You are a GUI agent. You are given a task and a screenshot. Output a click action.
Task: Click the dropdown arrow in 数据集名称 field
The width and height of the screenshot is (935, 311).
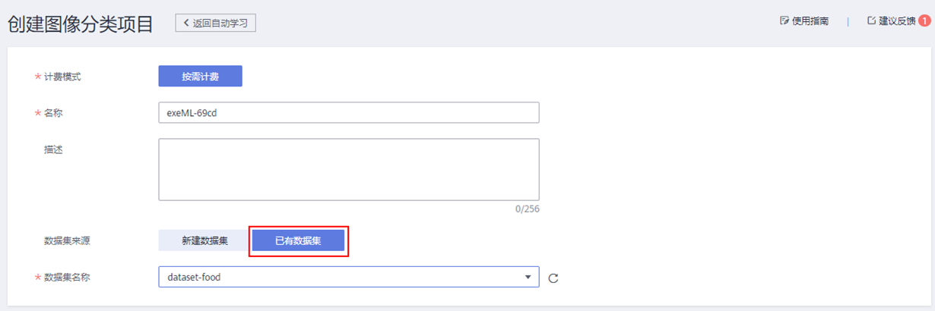pos(528,277)
